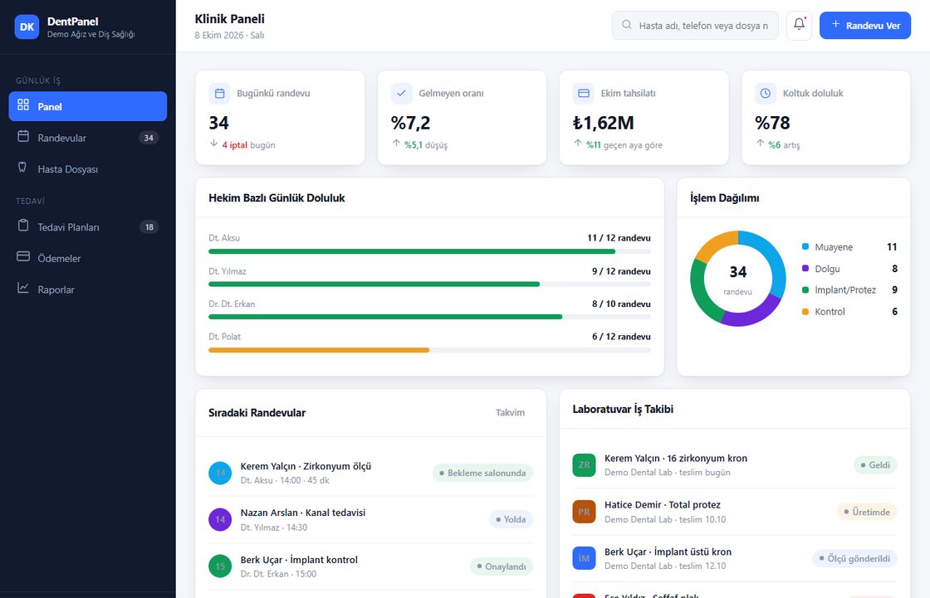Open the Takvim link
The width and height of the screenshot is (930, 598).
point(510,412)
